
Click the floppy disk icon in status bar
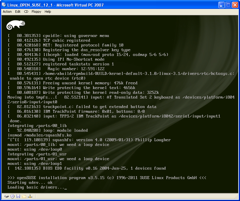coord(18,196)
